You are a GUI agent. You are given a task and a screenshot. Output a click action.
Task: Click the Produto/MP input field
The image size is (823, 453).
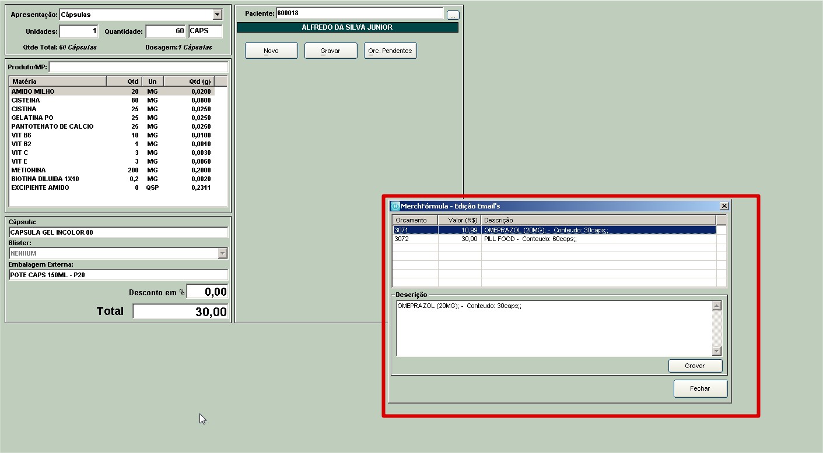tap(138, 67)
